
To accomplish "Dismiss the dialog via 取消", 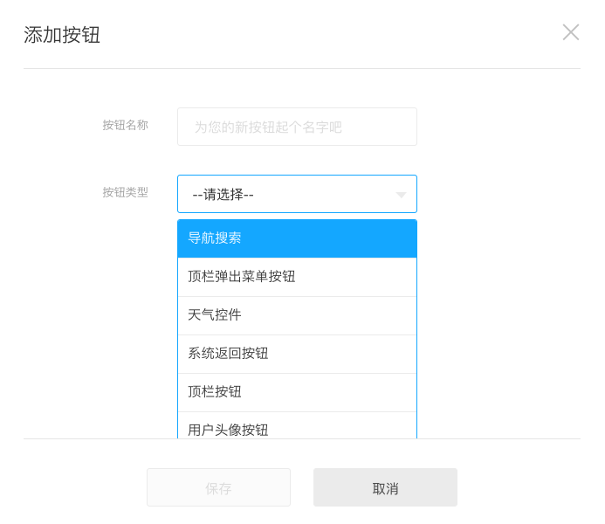I will click(385, 487).
